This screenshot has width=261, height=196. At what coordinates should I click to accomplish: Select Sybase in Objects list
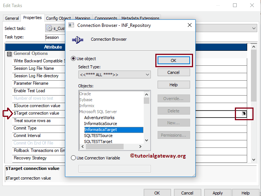point(86,100)
